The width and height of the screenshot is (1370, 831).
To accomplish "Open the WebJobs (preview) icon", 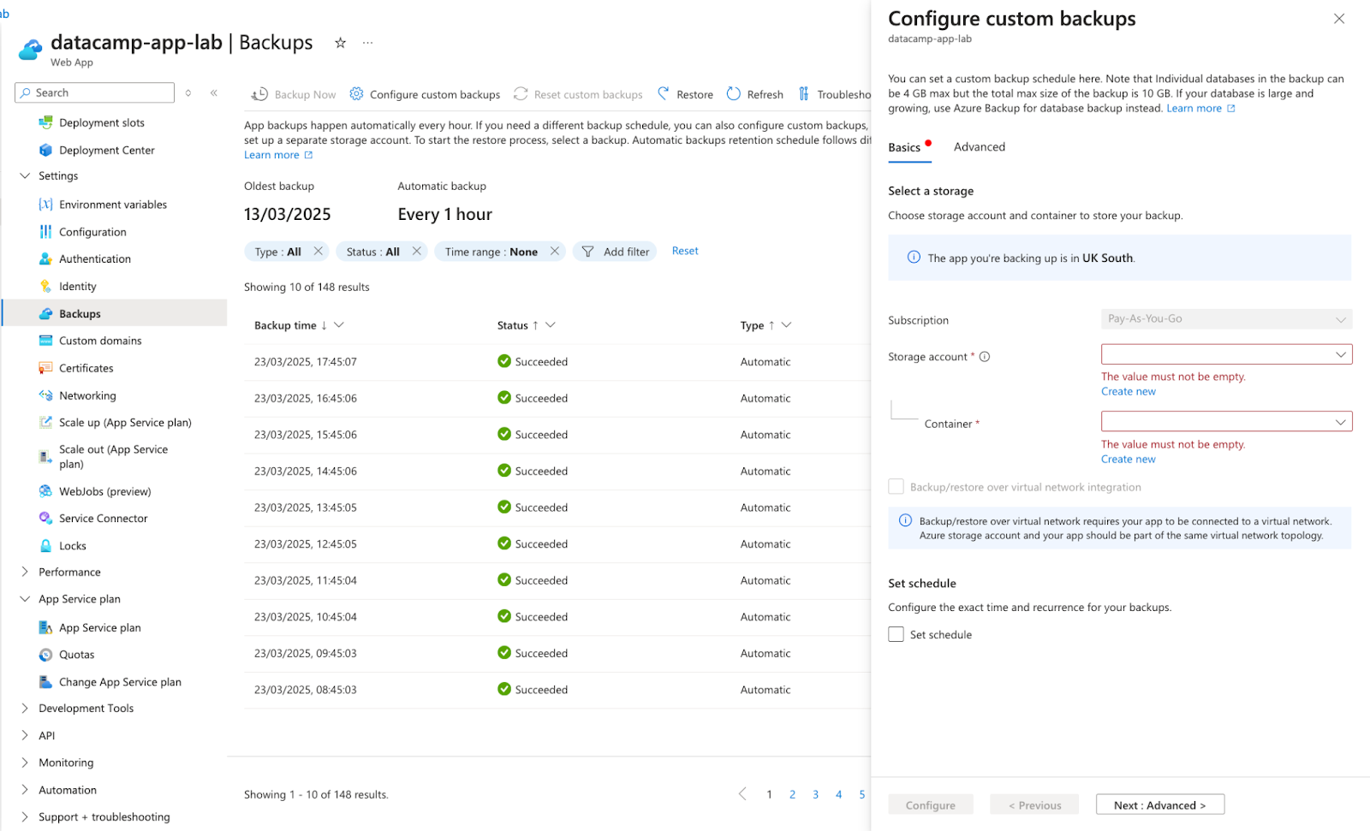I will click(x=45, y=491).
